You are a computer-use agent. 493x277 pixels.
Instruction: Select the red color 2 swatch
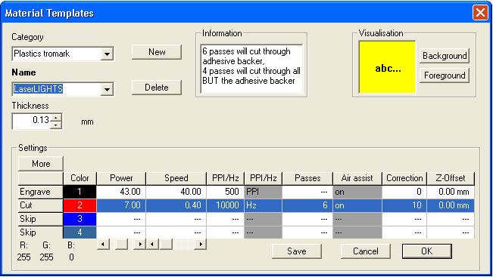click(x=80, y=205)
